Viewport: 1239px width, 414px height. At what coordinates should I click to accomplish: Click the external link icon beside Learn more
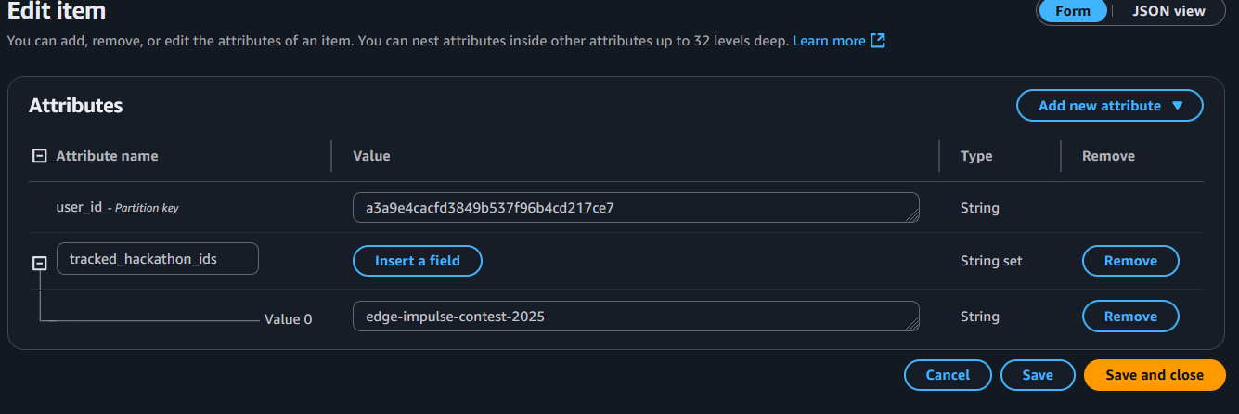click(x=878, y=41)
